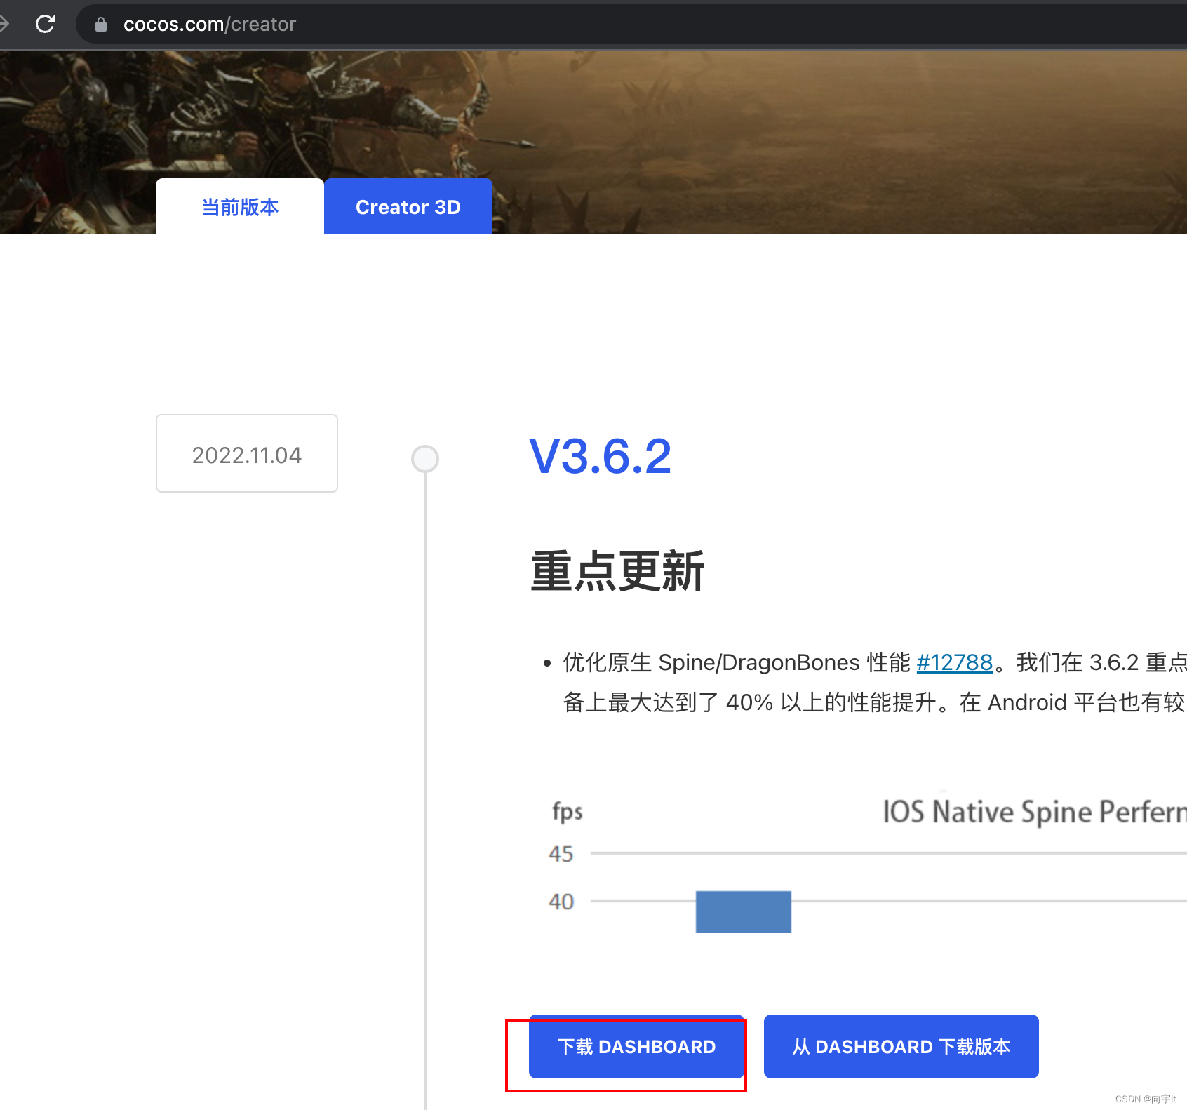Click the 从 DASHBOARD 下载版本 button
The width and height of the screenshot is (1187, 1110).
tap(901, 1046)
